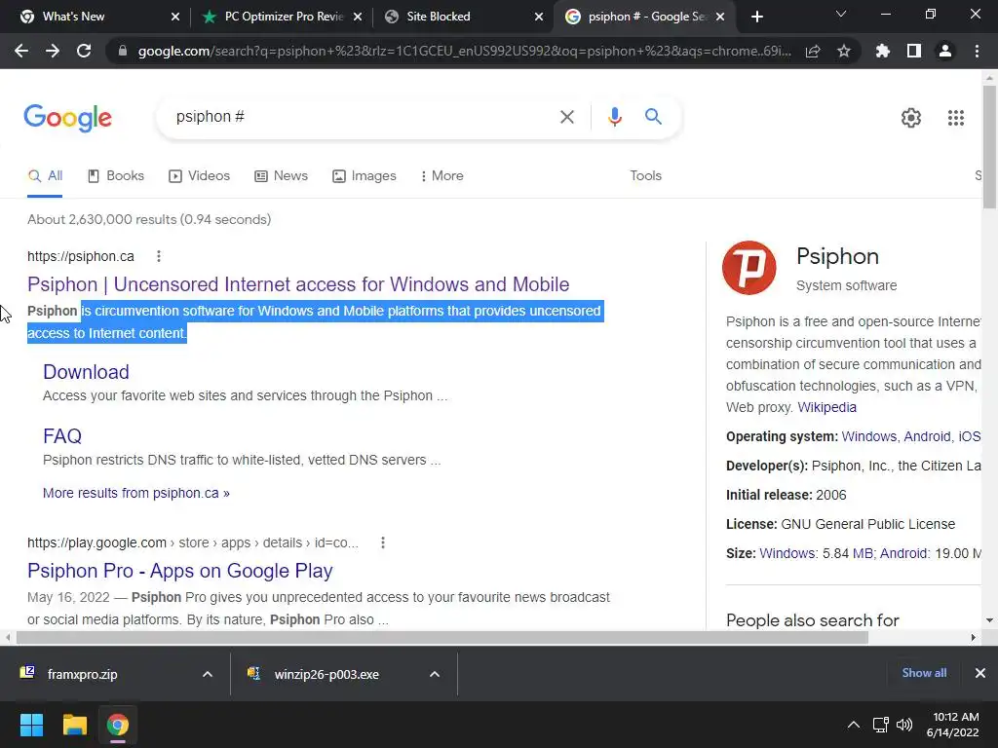Share this page from the address bar

pos(812,51)
